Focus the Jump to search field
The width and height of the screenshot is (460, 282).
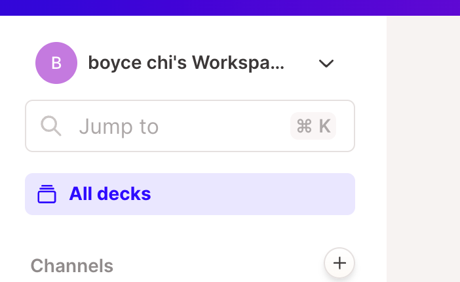(190, 126)
